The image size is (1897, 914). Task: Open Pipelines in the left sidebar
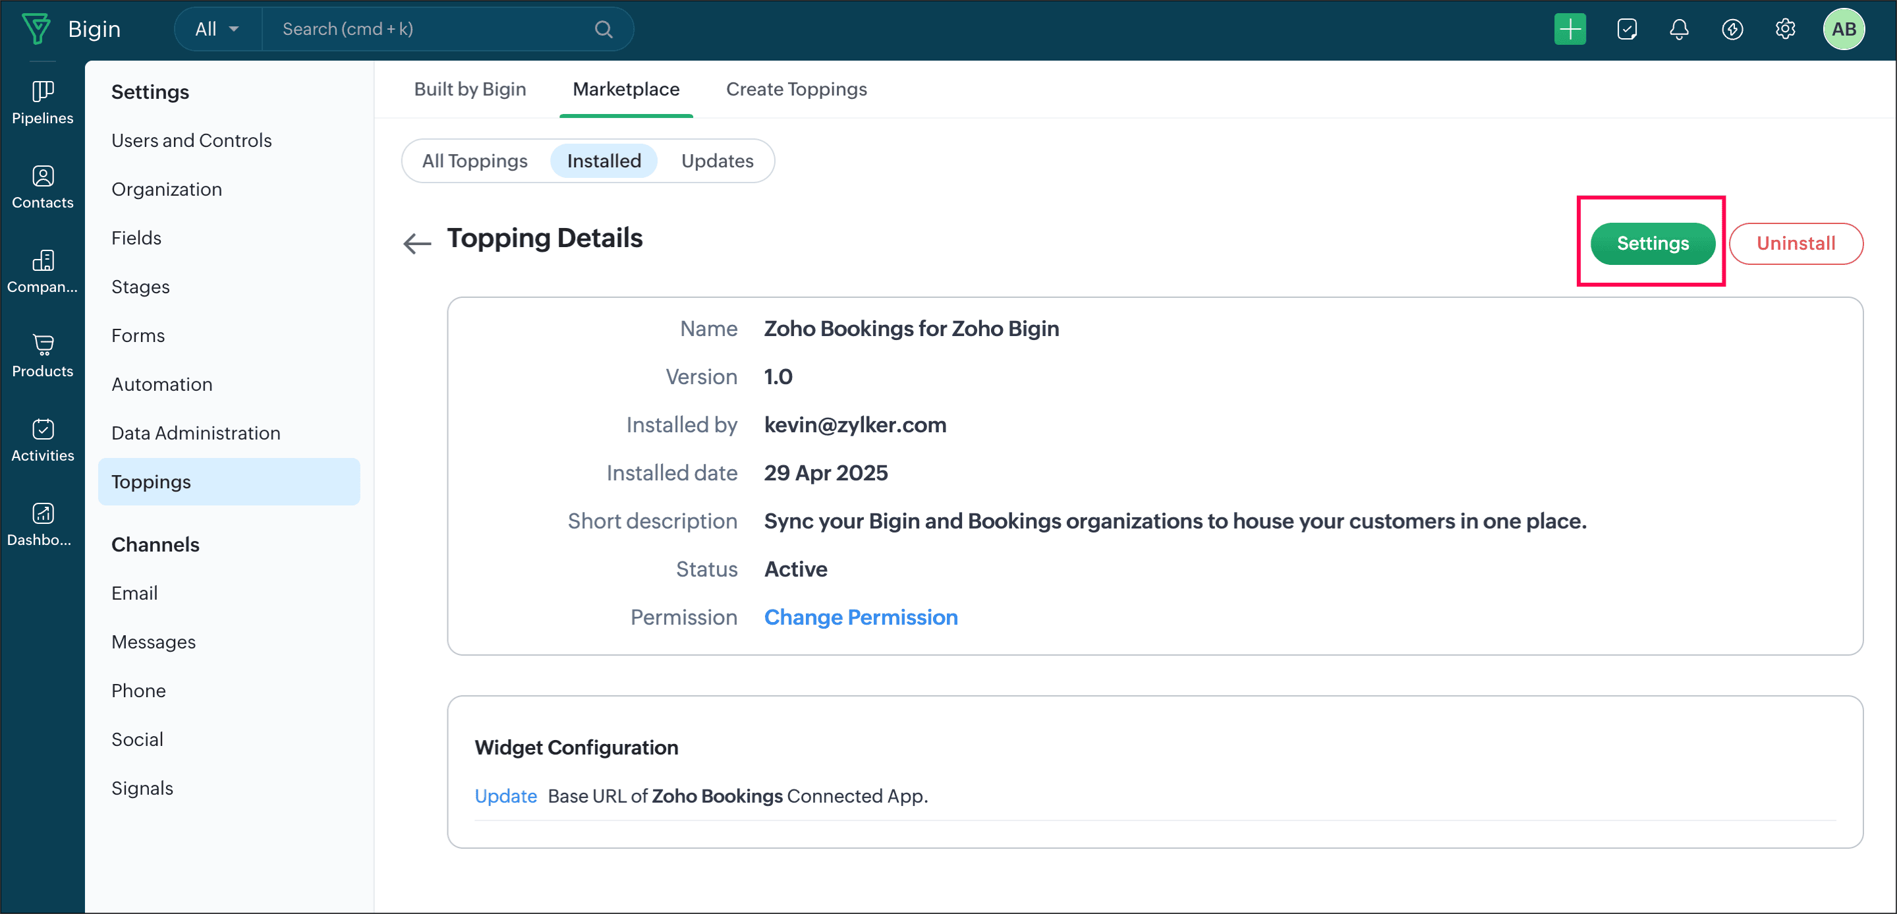[x=43, y=102]
